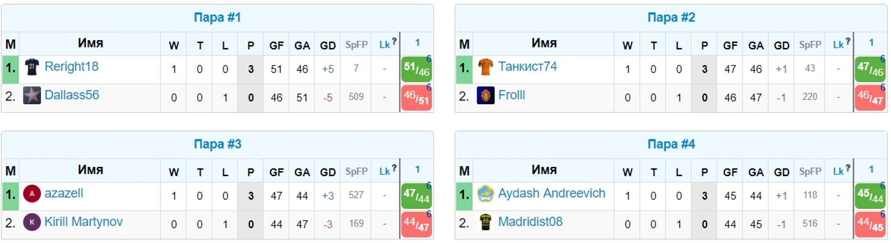The height and width of the screenshot is (243, 891).
Task: Click Dallass56's star avatar icon
Action: coord(32,96)
